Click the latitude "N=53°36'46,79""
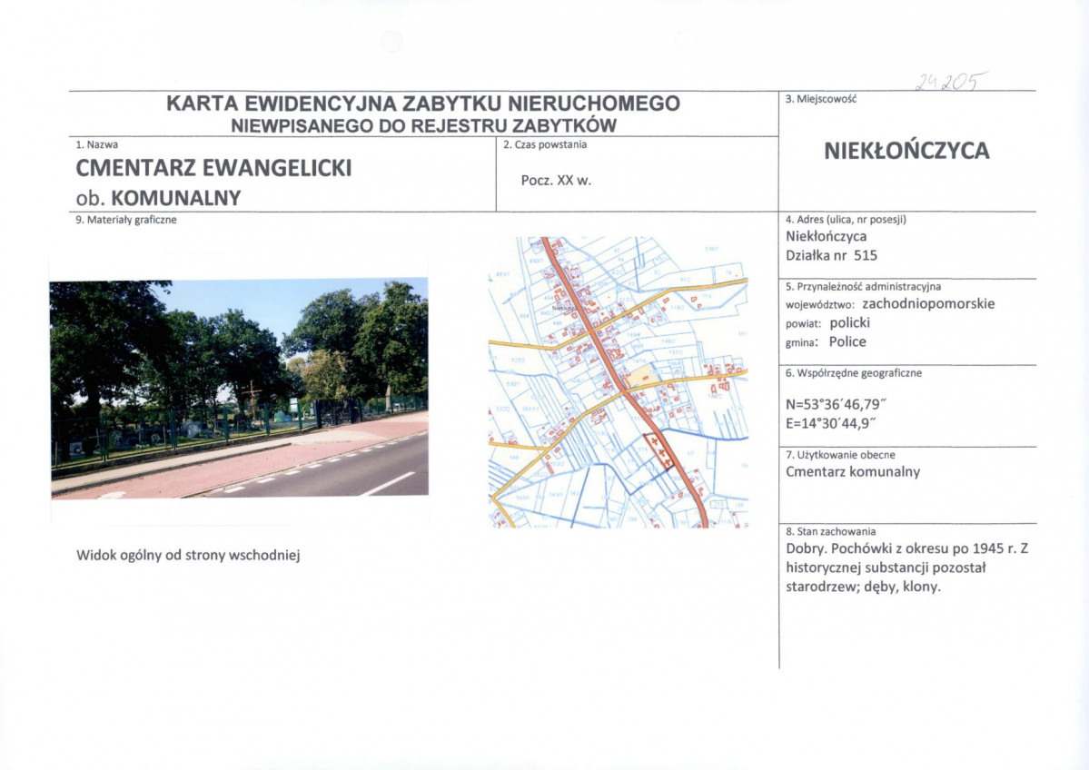Image resolution: width=1089 pixels, height=770 pixels. point(837,404)
